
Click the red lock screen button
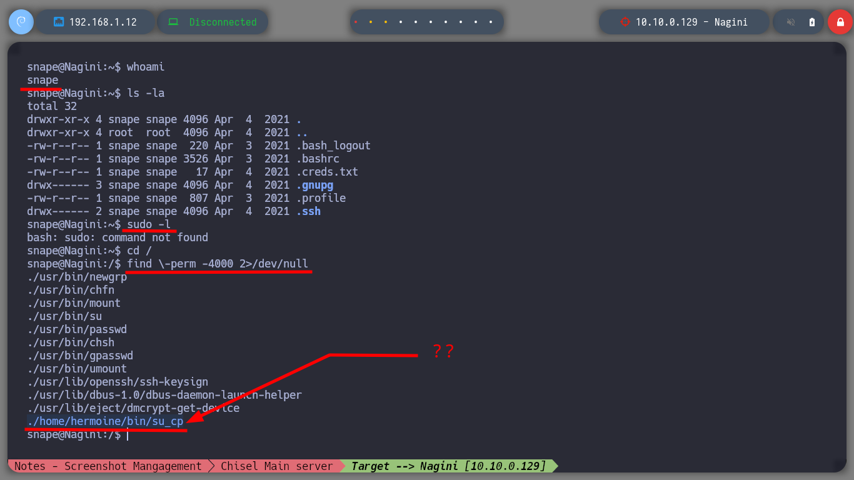[x=840, y=22]
